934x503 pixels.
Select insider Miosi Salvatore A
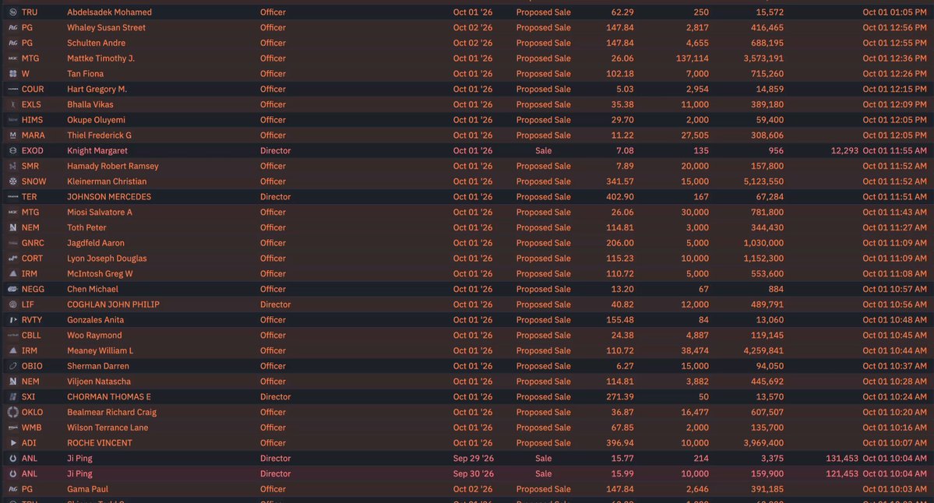100,213
